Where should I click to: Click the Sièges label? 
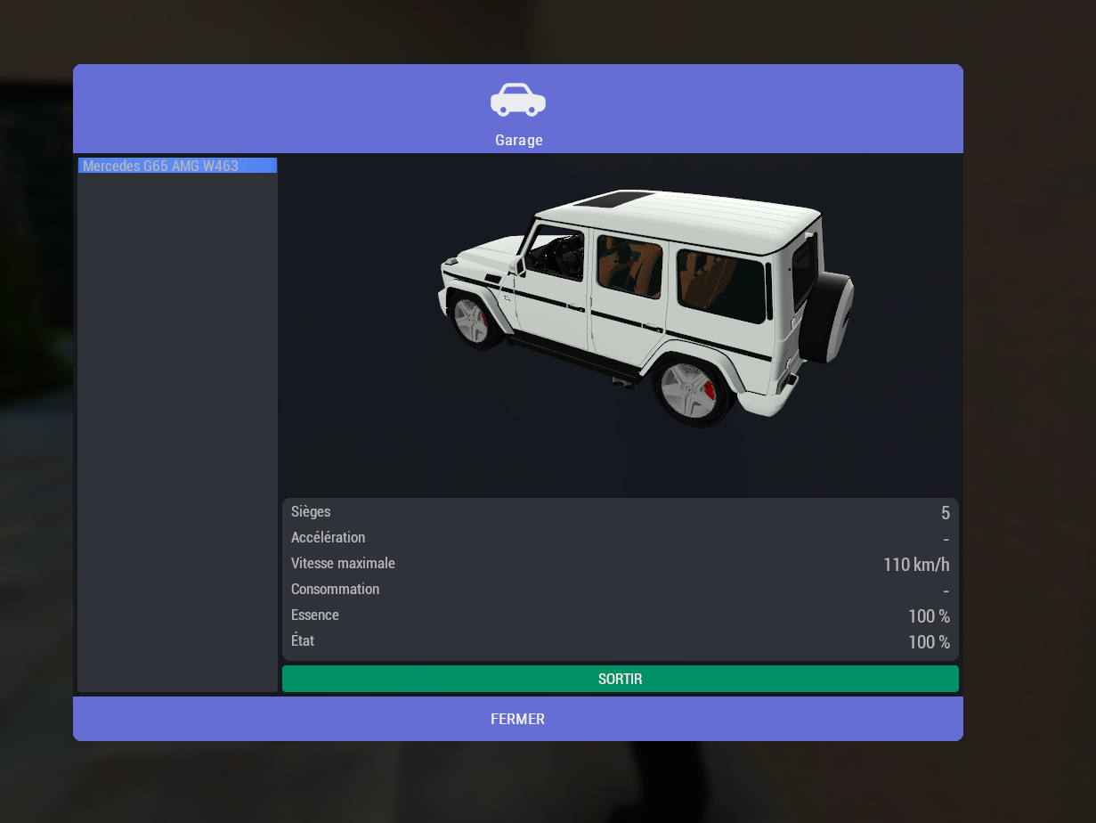311,512
